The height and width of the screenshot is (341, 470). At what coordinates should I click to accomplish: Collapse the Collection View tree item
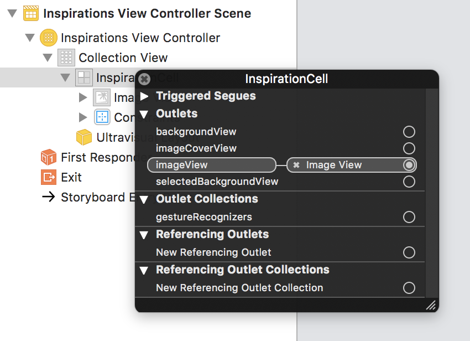[x=48, y=58]
